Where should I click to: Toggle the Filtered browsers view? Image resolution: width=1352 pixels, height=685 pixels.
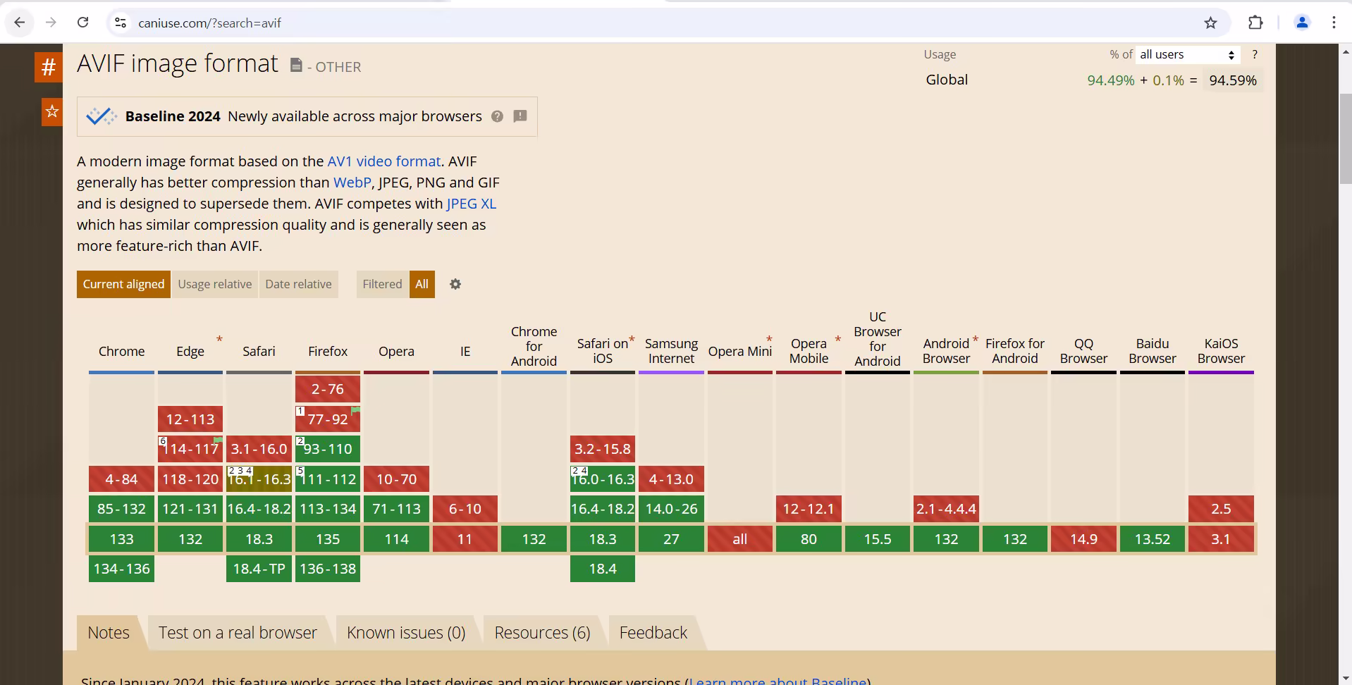pyautogui.click(x=382, y=284)
